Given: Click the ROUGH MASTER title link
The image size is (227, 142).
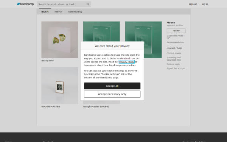Looking at the screenshot, I should pyautogui.click(x=51, y=106).
